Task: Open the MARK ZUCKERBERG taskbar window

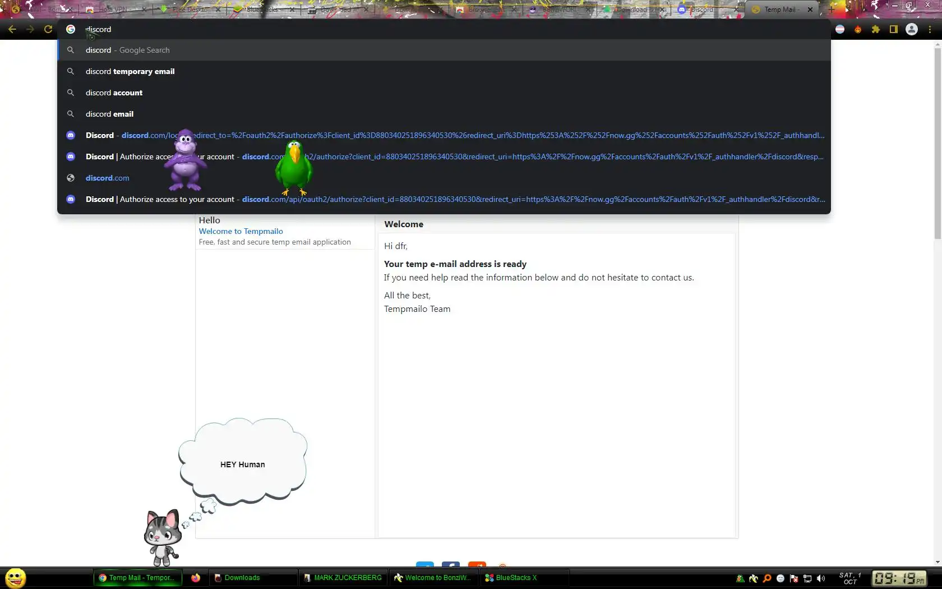Action: coord(343,578)
